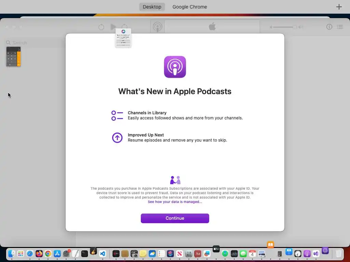Image resolution: width=350 pixels, height=262 pixels.
Task: Open Font Book from the Dock
Action: tap(189, 254)
